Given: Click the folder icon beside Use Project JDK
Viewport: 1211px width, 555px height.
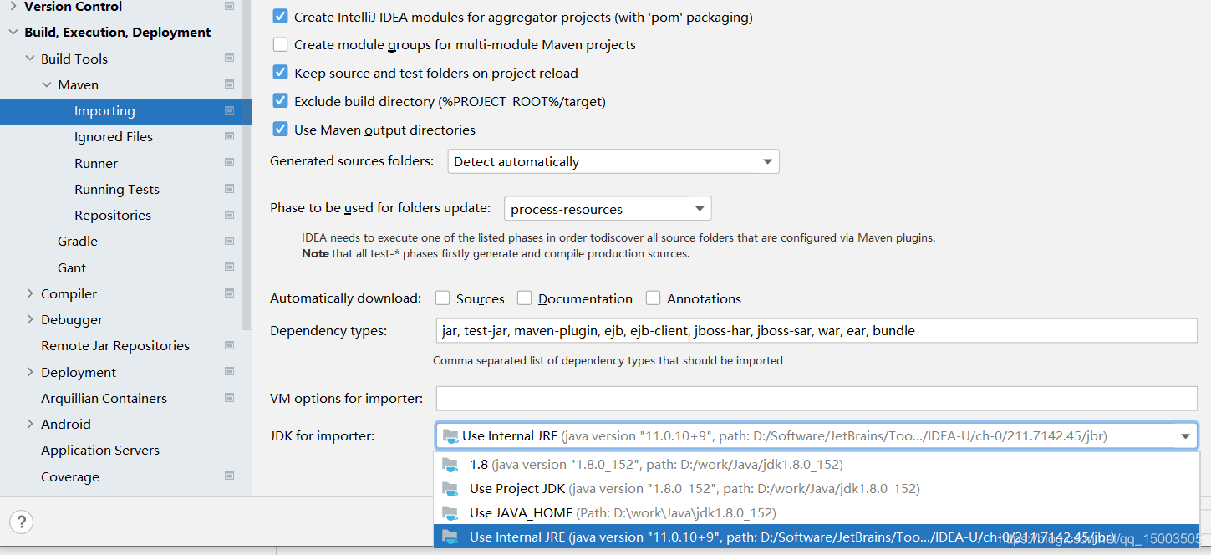Looking at the screenshot, I should pos(450,488).
